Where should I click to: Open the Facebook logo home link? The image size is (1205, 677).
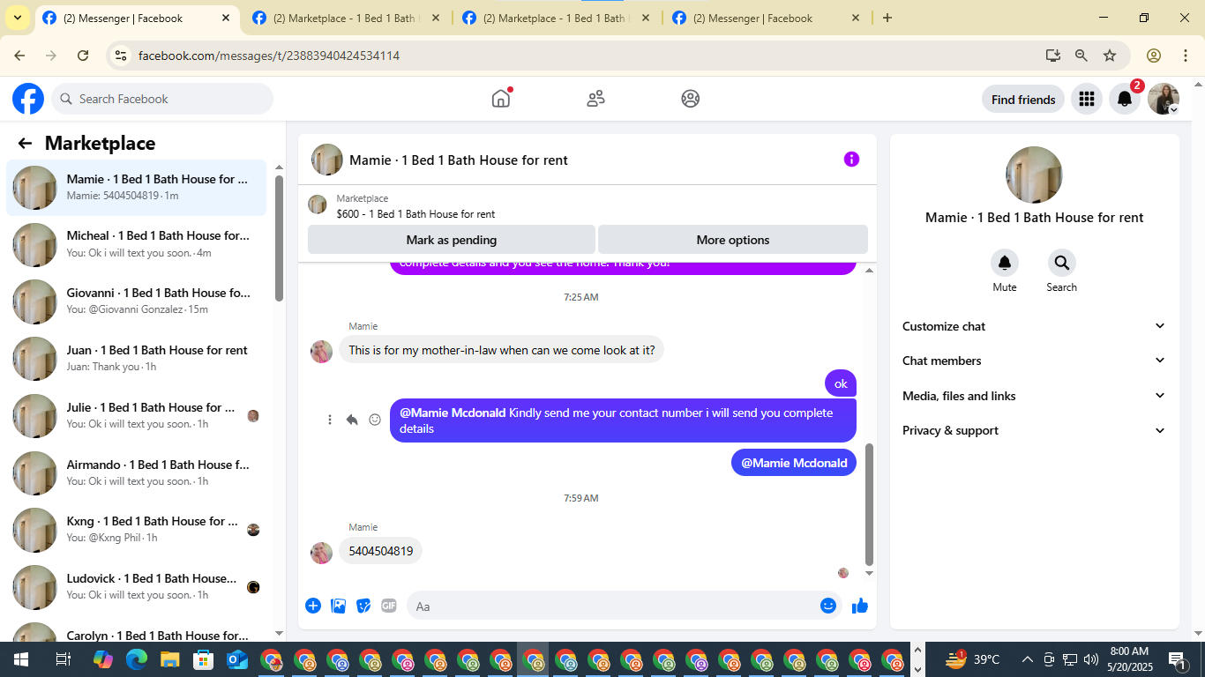tap(28, 99)
